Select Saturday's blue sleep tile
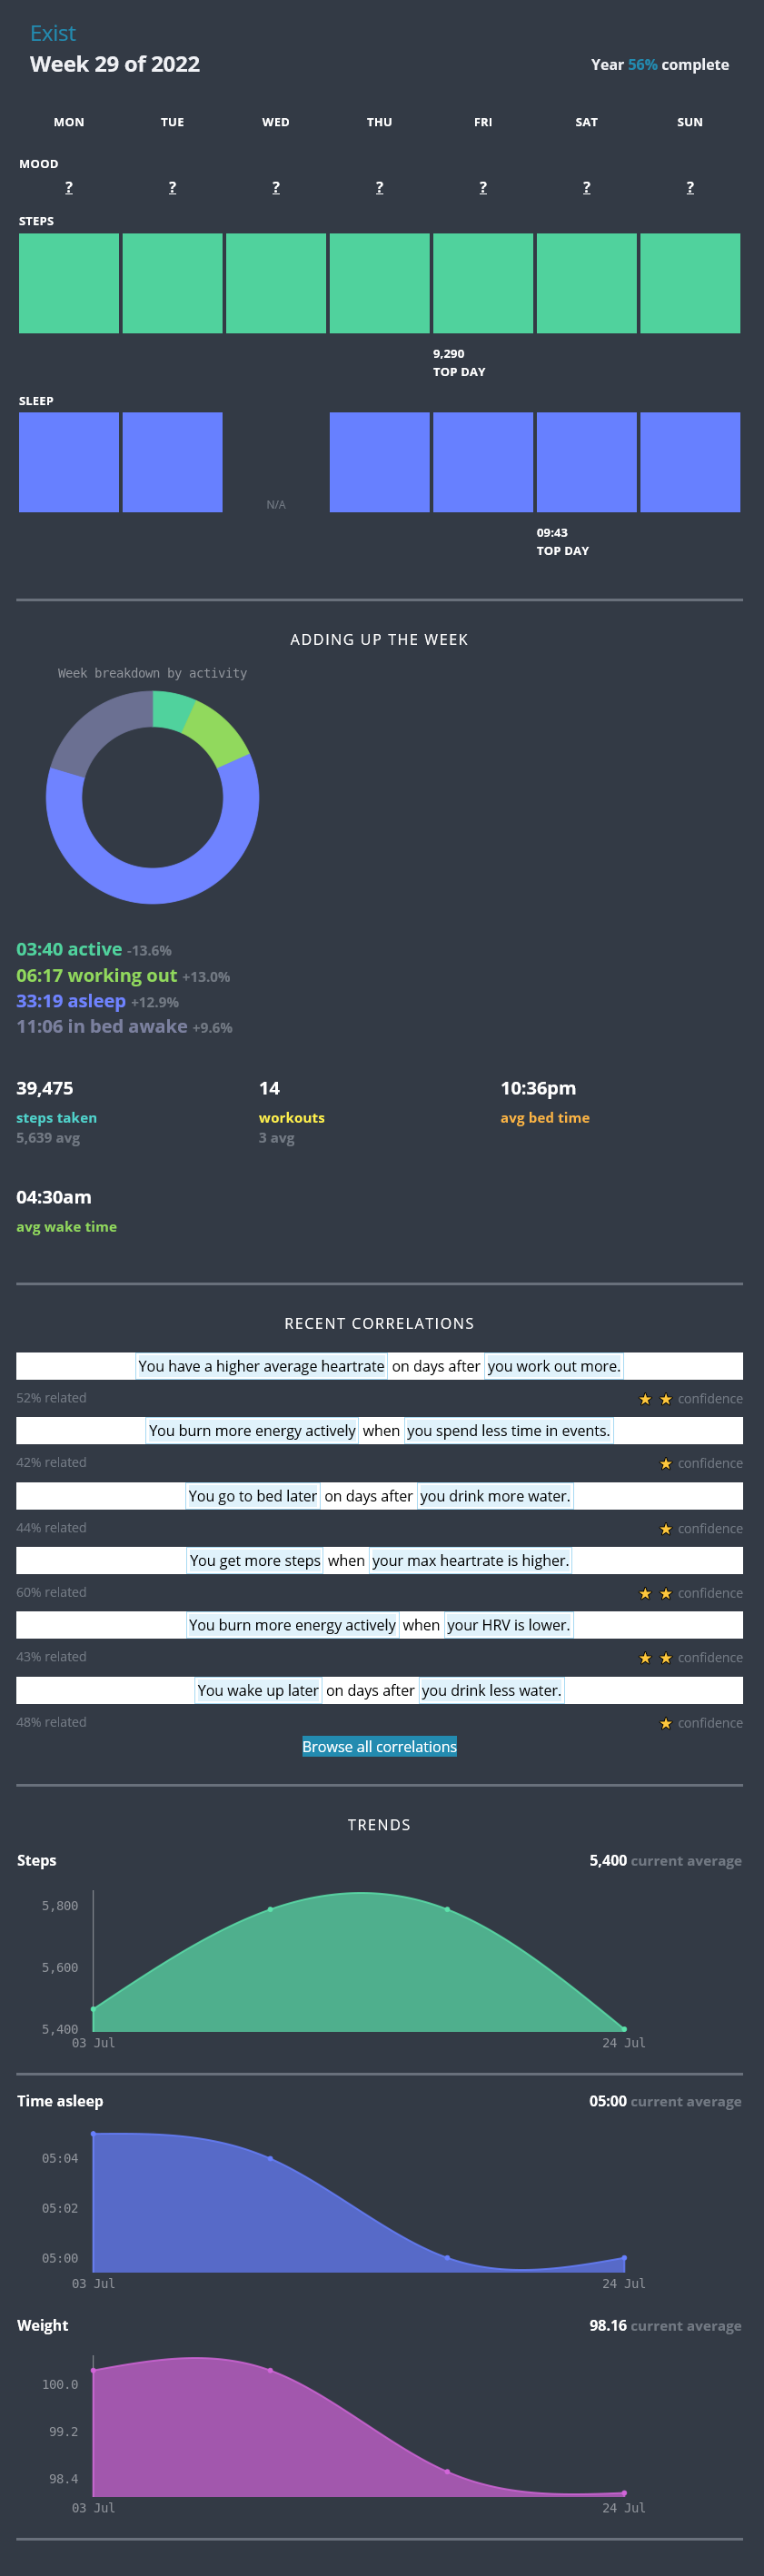The width and height of the screenshot is (764, 2576). click(586, 462)
